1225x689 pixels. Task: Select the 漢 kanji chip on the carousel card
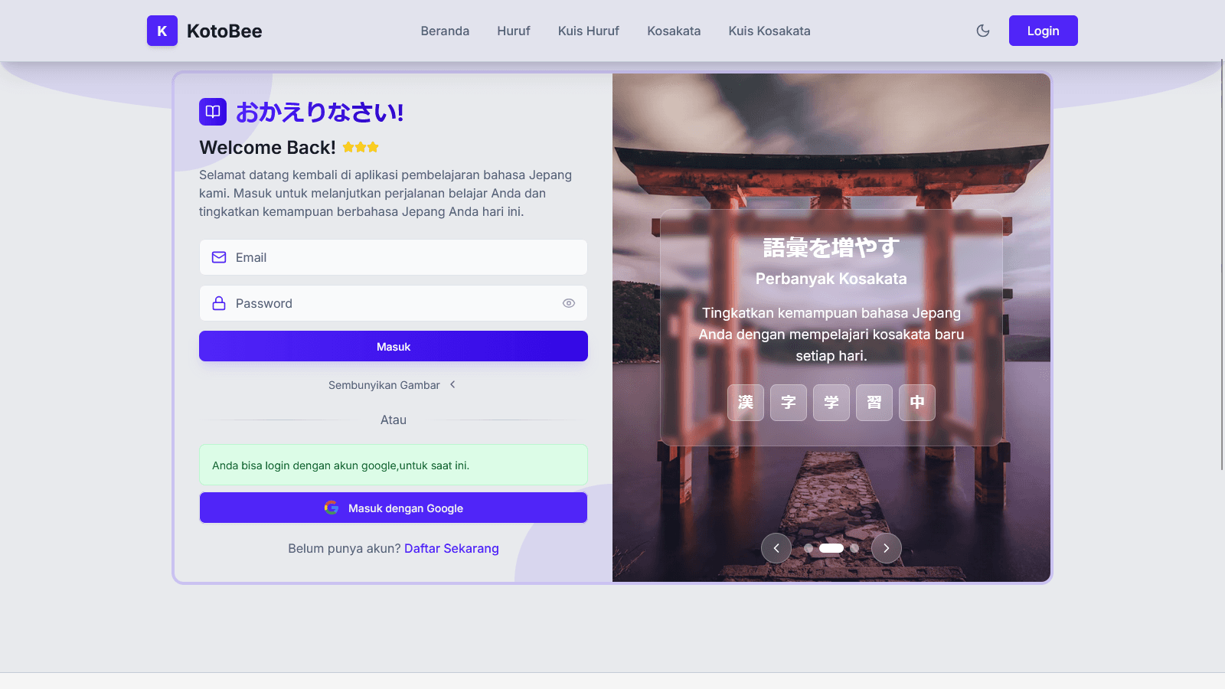(745, 402)
